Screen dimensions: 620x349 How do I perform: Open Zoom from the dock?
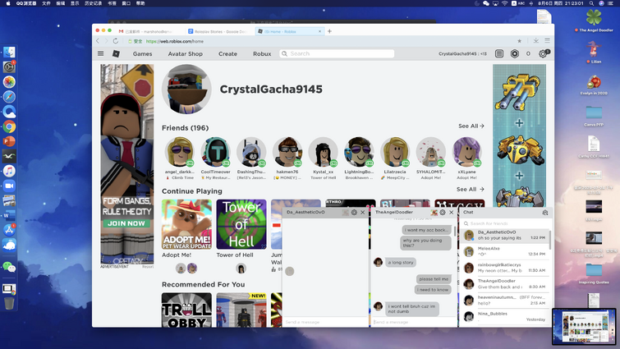pos(9,186)
